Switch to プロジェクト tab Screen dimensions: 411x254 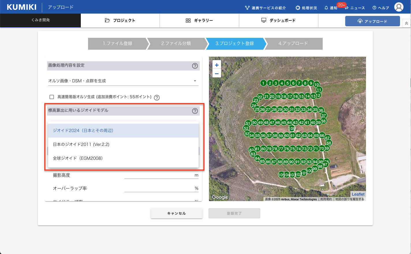(120, 21)
